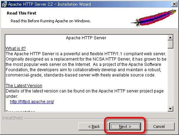The width and height of the screenshot is (179, 135).
Task: Cancel the Apache installation wizard
Action: [x=159, y=126]
